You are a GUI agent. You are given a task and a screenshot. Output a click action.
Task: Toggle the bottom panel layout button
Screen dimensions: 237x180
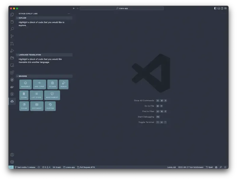pyautogui.click(x=219, y=8)
